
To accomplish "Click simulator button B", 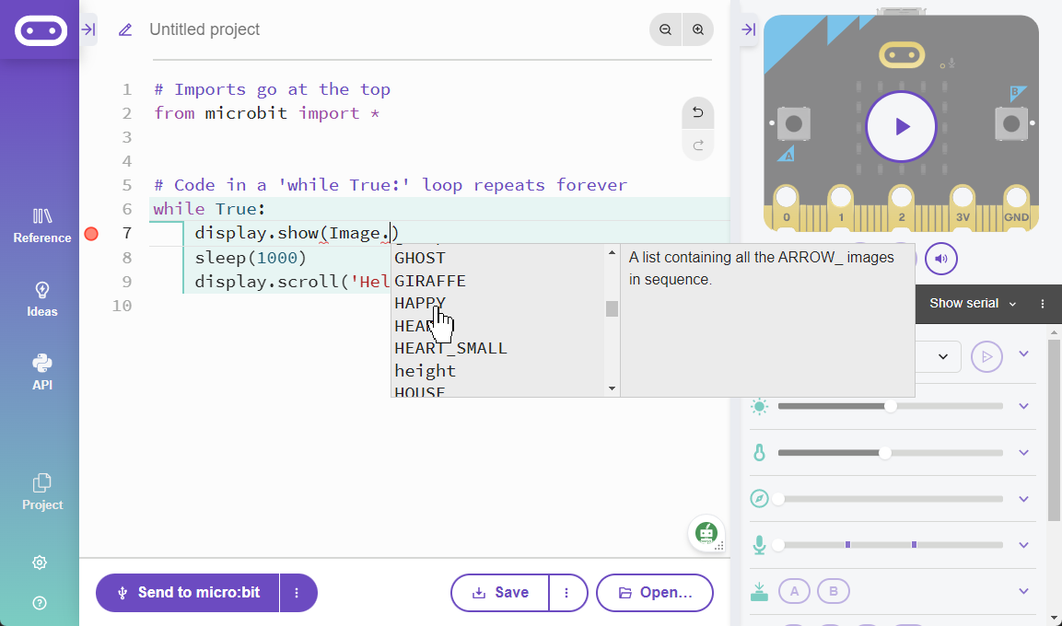I will point(1011,124).
